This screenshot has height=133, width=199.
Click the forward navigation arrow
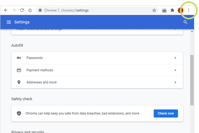(x=14, y=10)
